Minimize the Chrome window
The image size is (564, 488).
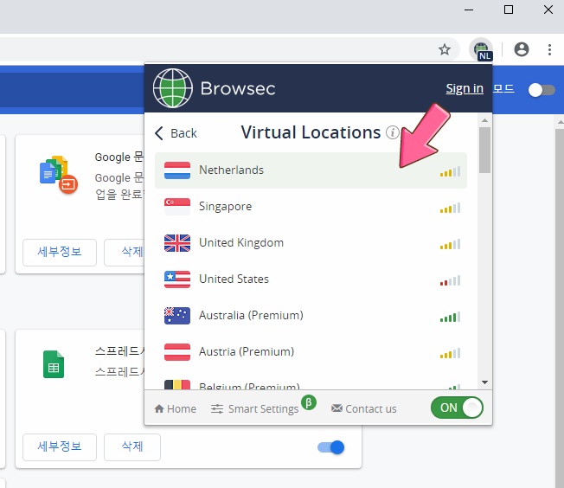click(x=469, y=10)
